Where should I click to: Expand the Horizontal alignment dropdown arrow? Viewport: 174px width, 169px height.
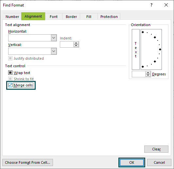coord(54,38)
